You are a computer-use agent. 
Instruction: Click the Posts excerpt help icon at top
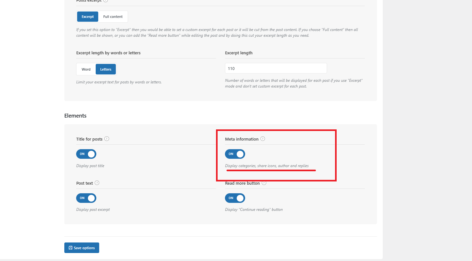(x=106, y=1)
